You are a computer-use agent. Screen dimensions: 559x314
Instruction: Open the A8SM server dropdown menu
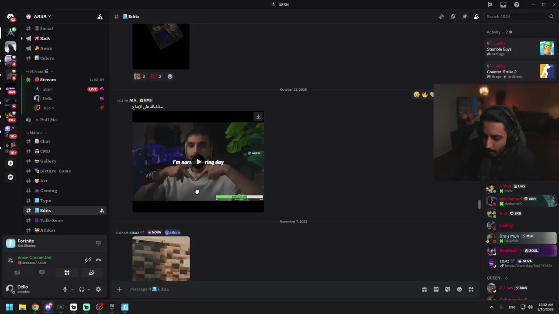click(x=42, y=17)
